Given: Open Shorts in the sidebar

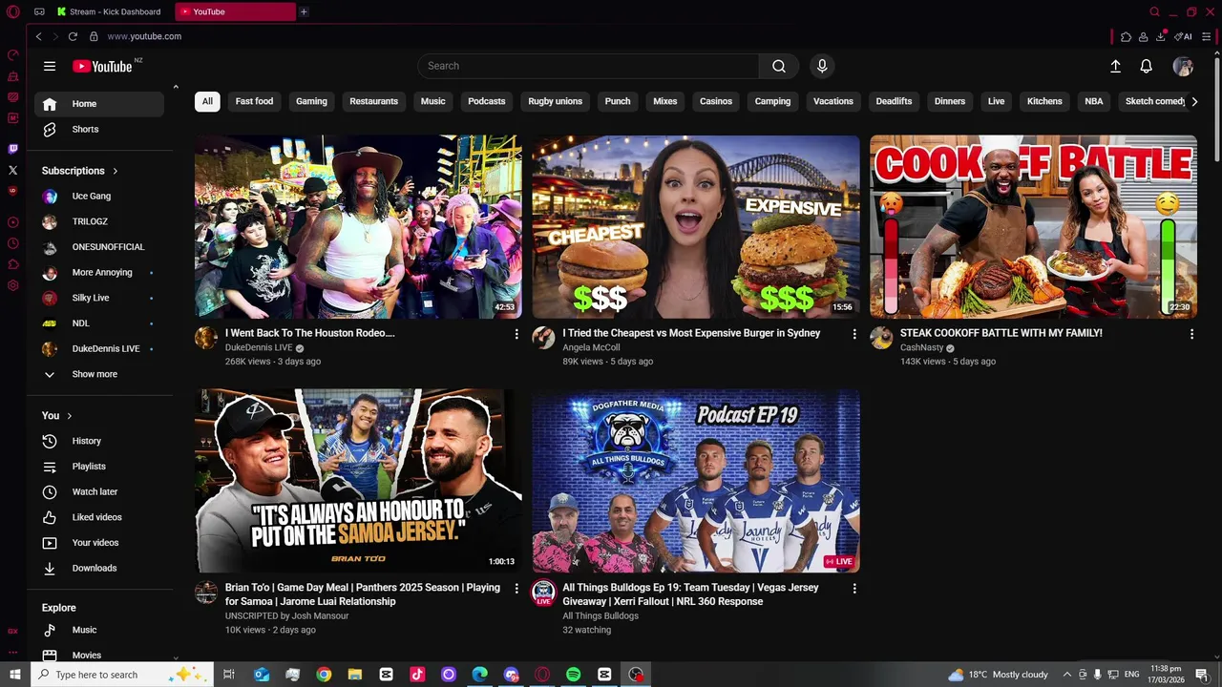Looking at the screenshot, I should coord(99,129).
